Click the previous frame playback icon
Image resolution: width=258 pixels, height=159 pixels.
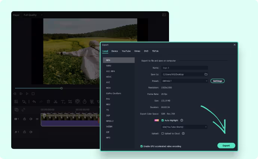(x=15, y=94)
